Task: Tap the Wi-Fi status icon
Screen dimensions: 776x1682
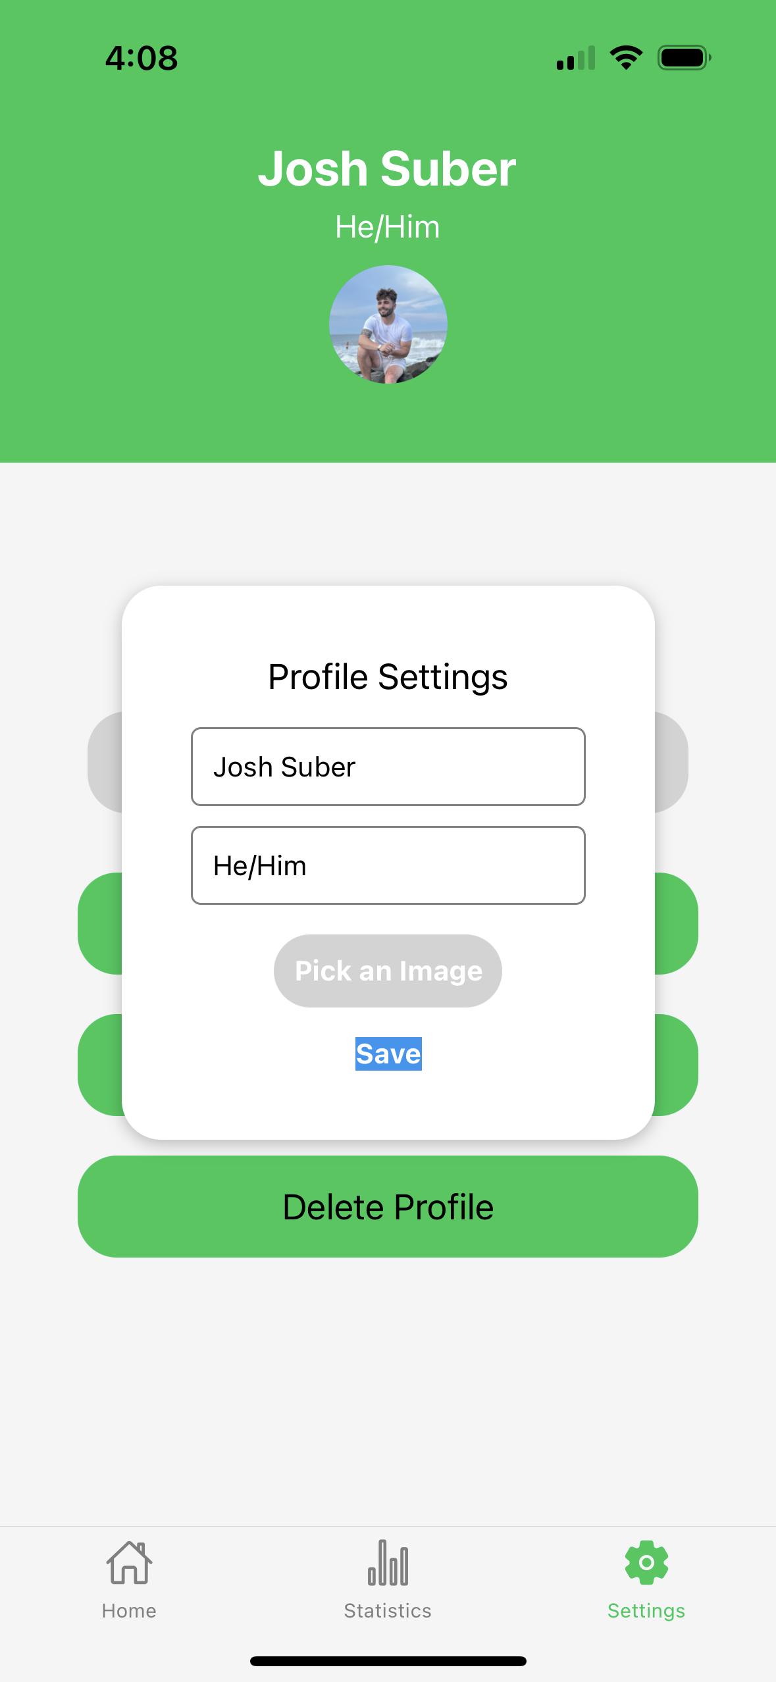Action: (x=626, y=58)
